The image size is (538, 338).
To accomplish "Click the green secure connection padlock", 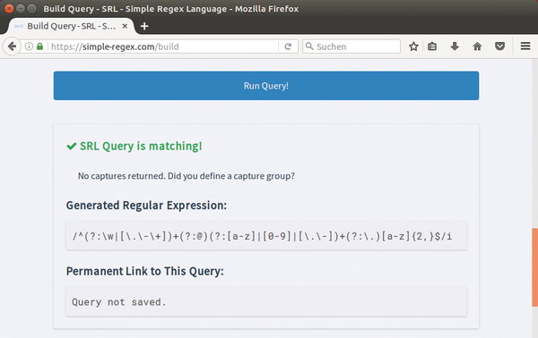I will pyautogui.click(x=39, y=46).
